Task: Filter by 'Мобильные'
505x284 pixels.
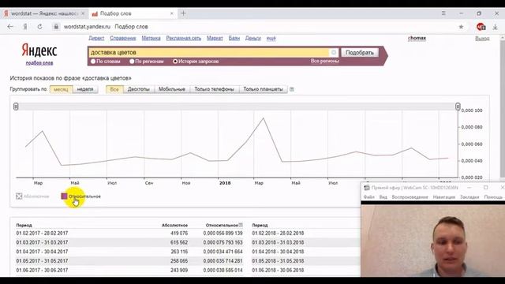Action: (x=172, y=89)
